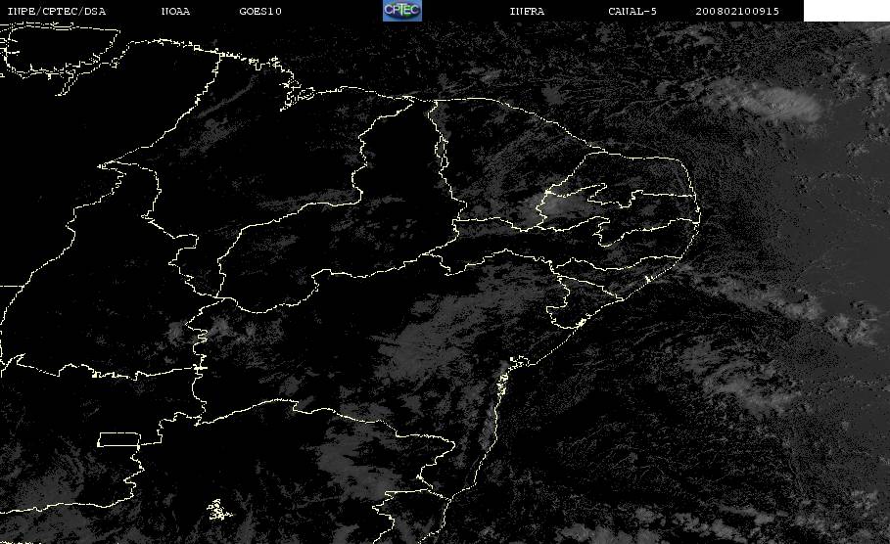The image size is (890, 544).
Task: Click the INPE/CPTEC/DSA header text
Action: point(56,12)
